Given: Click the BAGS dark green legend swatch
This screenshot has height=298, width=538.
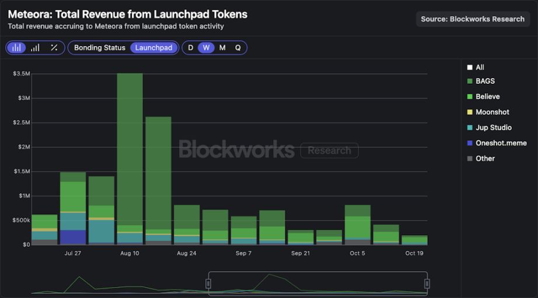Looking at the screenshot, I should tap(470, 81).
